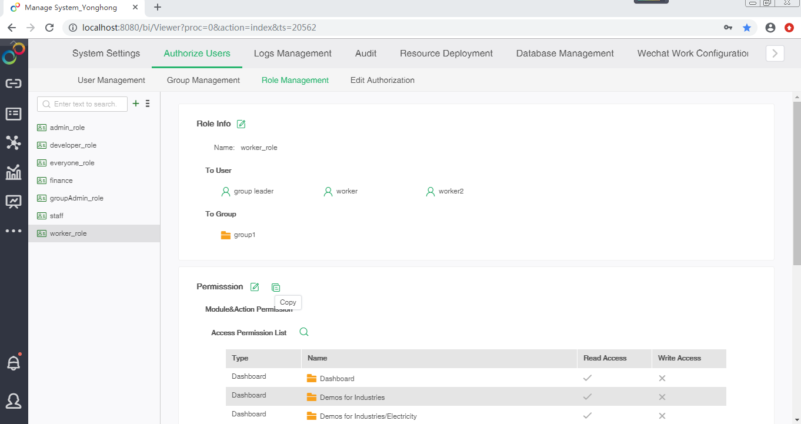This screenshot has width=801, height=424.
Task: Open the user profile sidebar icon
Action: pyautogui.click(x=14, y=400)
